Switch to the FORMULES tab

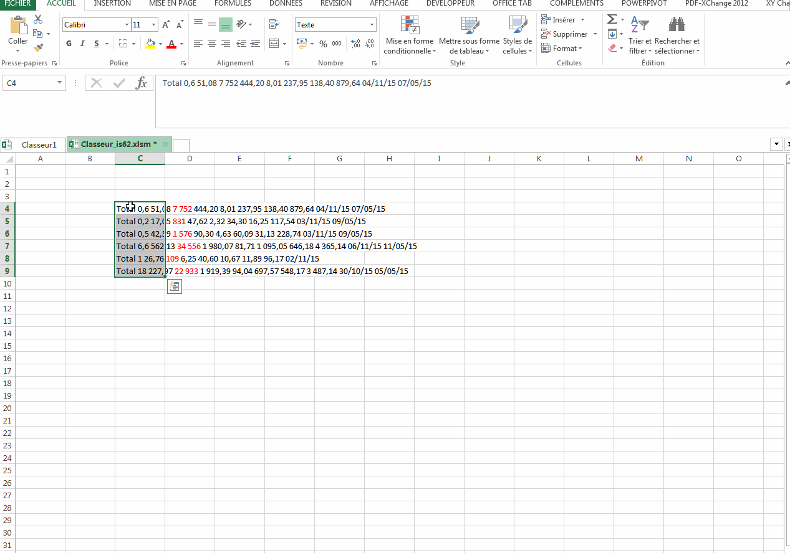(x=233, y=3)
